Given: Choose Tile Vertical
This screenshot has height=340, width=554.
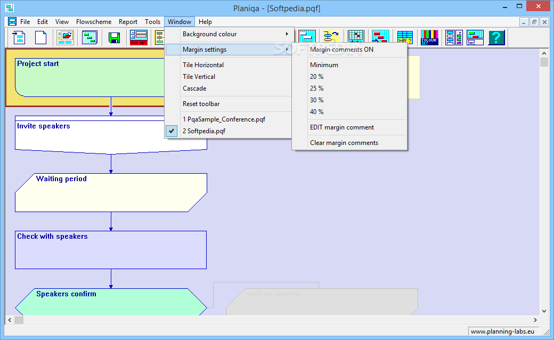Looking at the screenshot, I should 228,77.
